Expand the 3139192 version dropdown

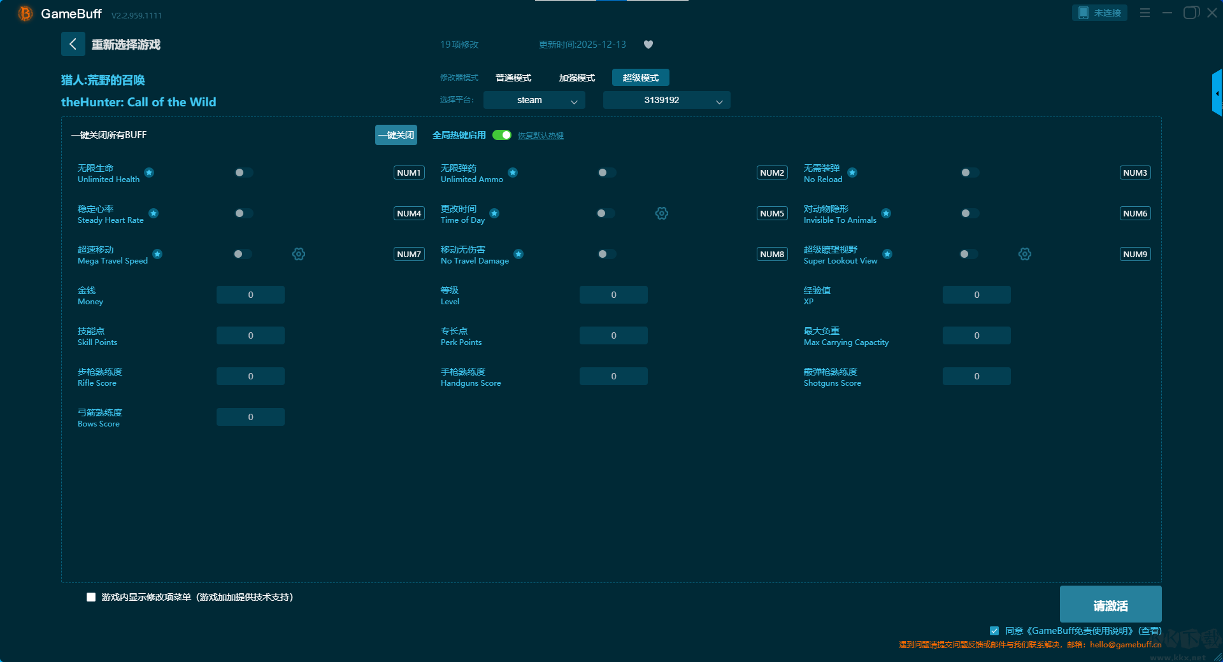[x=666, y=100]
